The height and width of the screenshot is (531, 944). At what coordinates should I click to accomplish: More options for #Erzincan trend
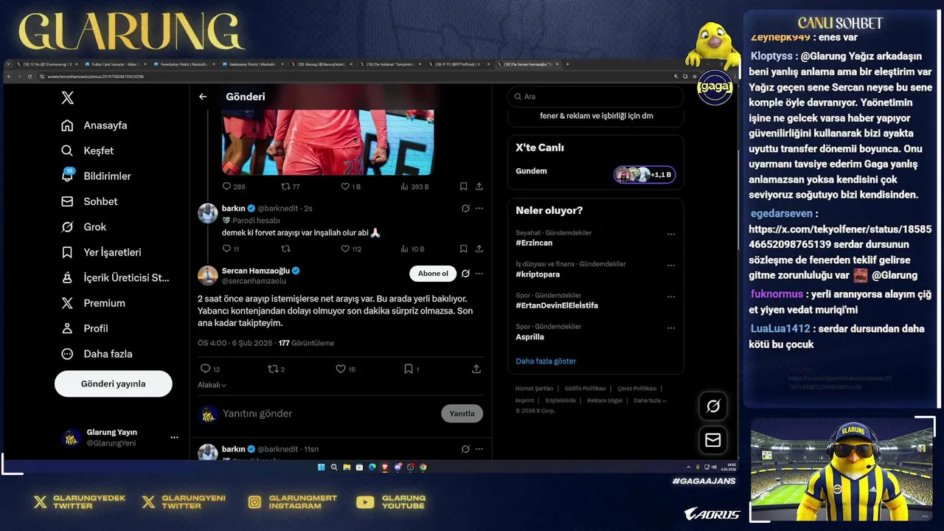(x=670, y=234)
